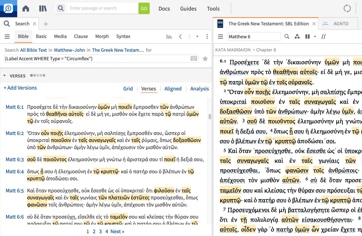362x236 pixels.
Task: Go to results page 2
Action: [94, 231]
